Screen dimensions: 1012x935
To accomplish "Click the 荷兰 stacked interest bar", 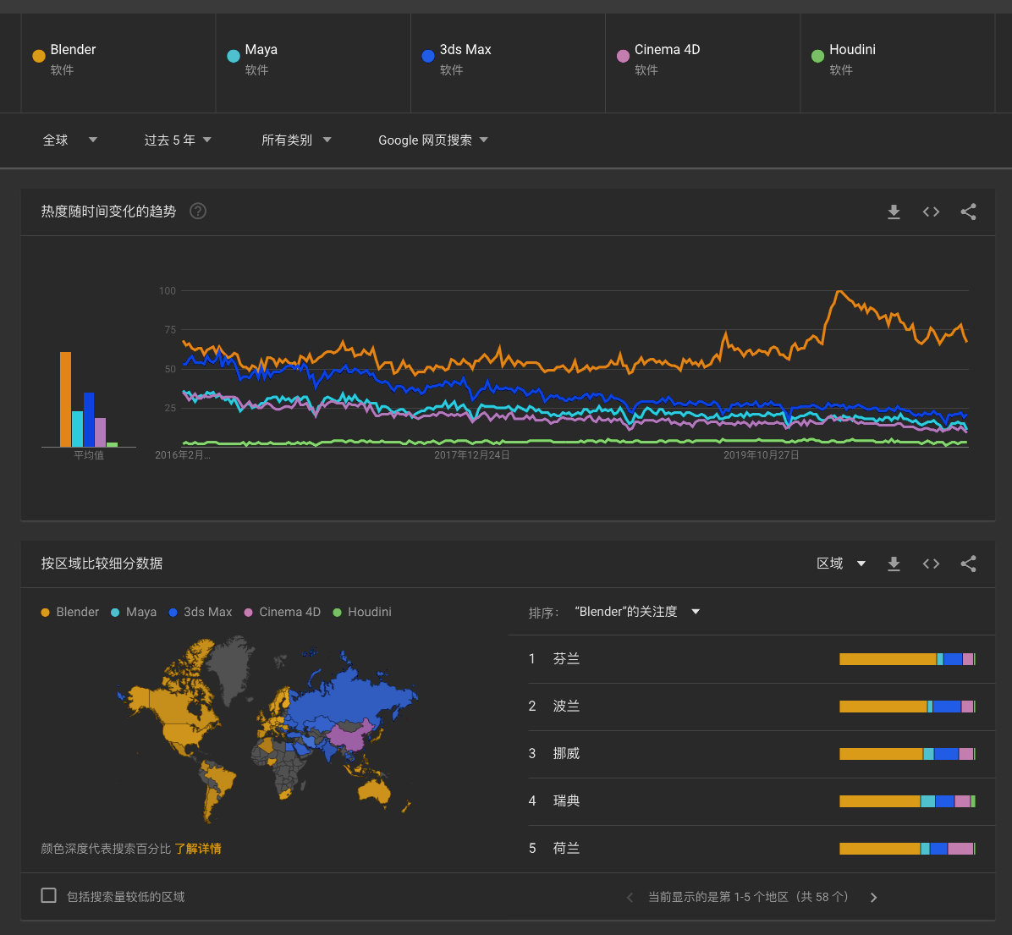I will click(907, 849).
